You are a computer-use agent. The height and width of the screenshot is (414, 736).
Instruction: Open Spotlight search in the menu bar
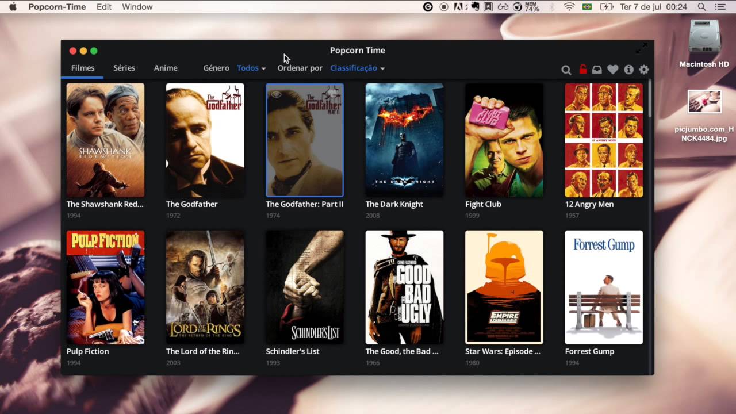click(701, 7)
